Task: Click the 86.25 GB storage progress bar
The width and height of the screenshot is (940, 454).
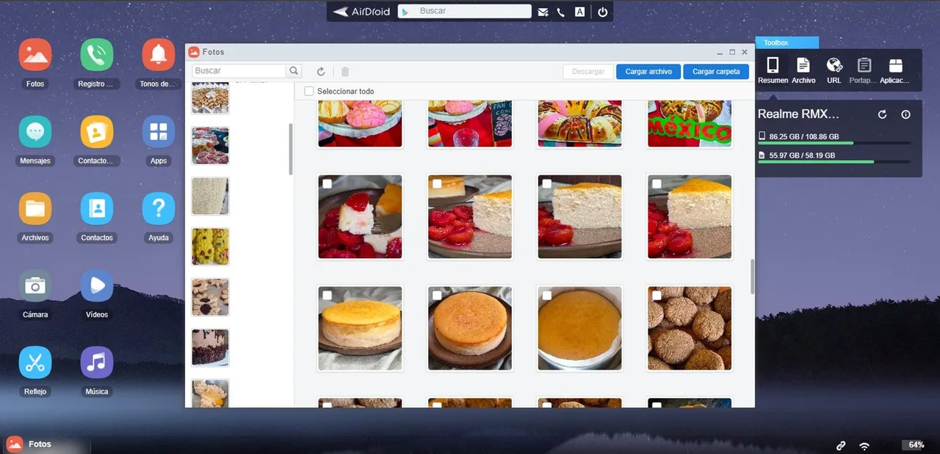Action: (x=834, y=143)
